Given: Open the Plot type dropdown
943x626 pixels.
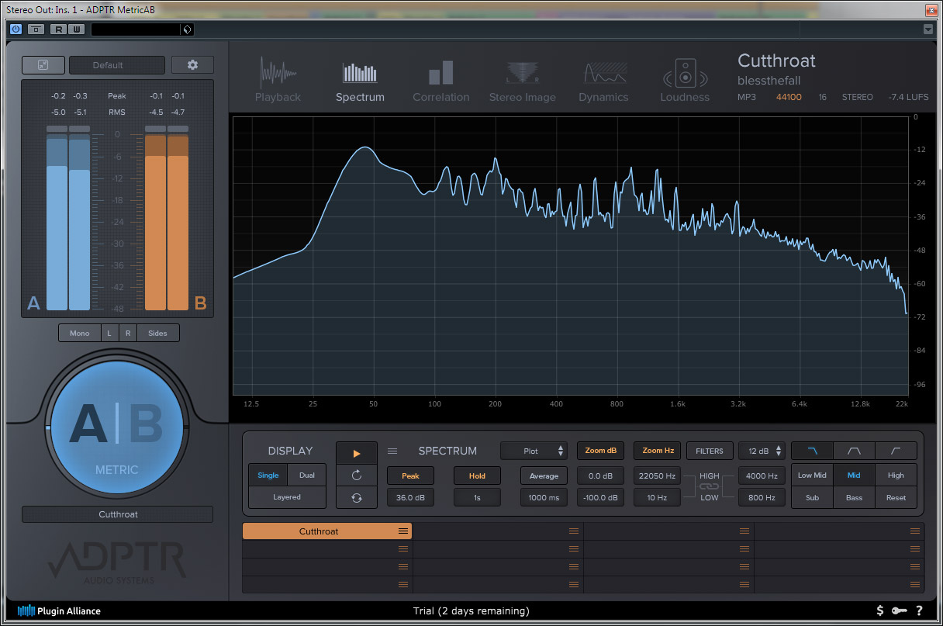Looking at the screenshot, I should (x=534, y=451).
